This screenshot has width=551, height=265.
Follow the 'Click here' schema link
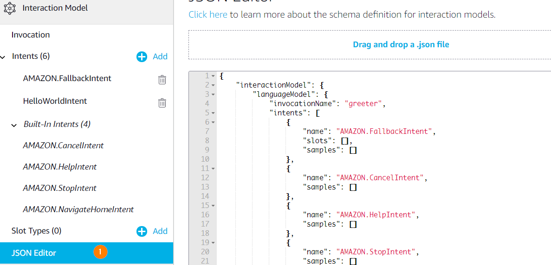208,15
